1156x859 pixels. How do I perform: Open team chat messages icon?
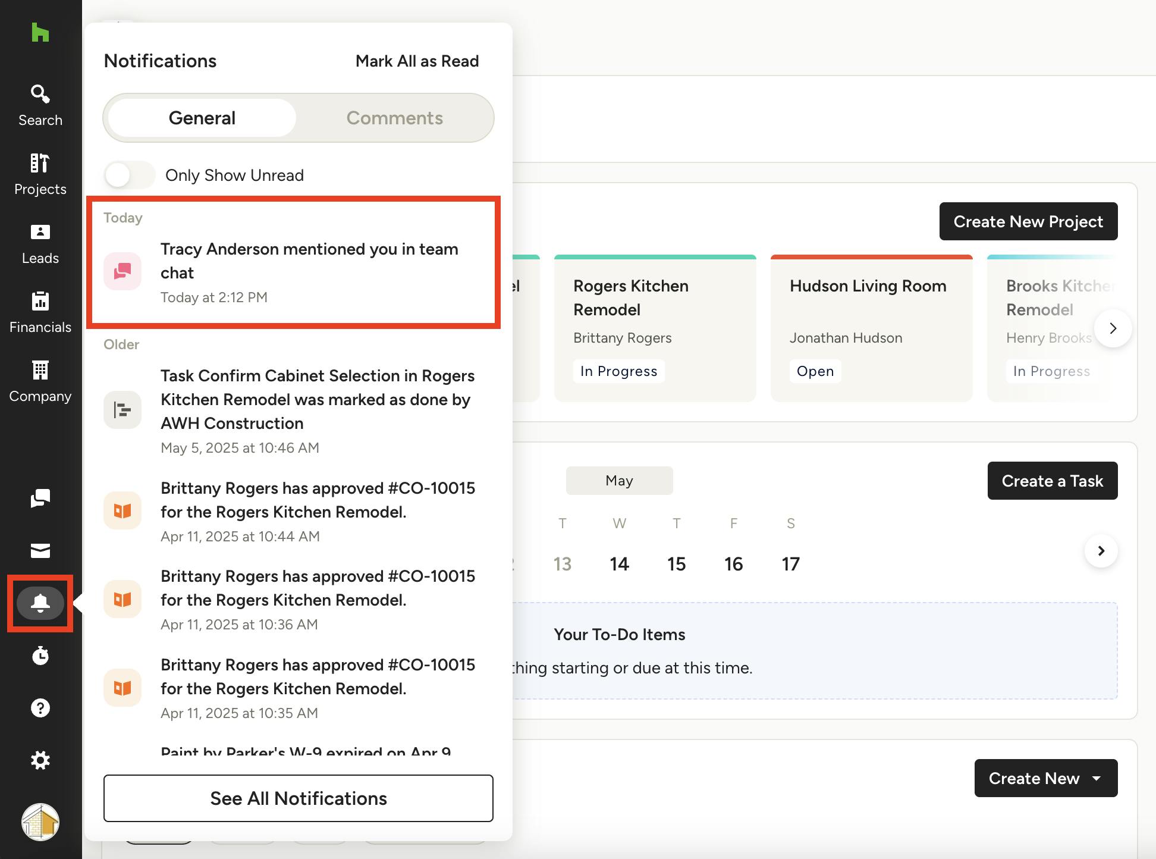click(x=40, y=498)
